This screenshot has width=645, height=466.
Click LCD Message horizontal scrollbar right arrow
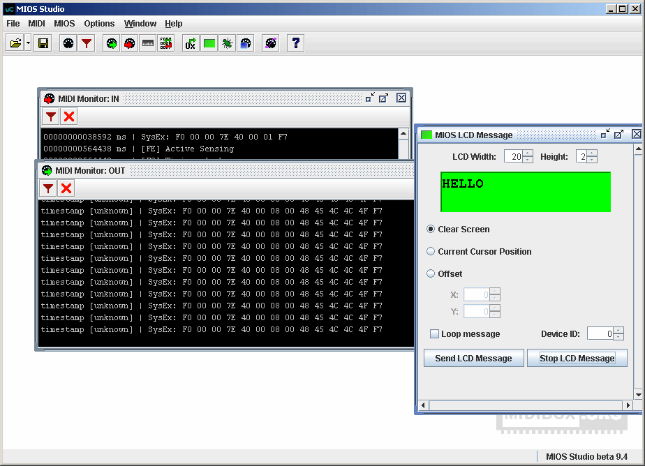(628, 405)
